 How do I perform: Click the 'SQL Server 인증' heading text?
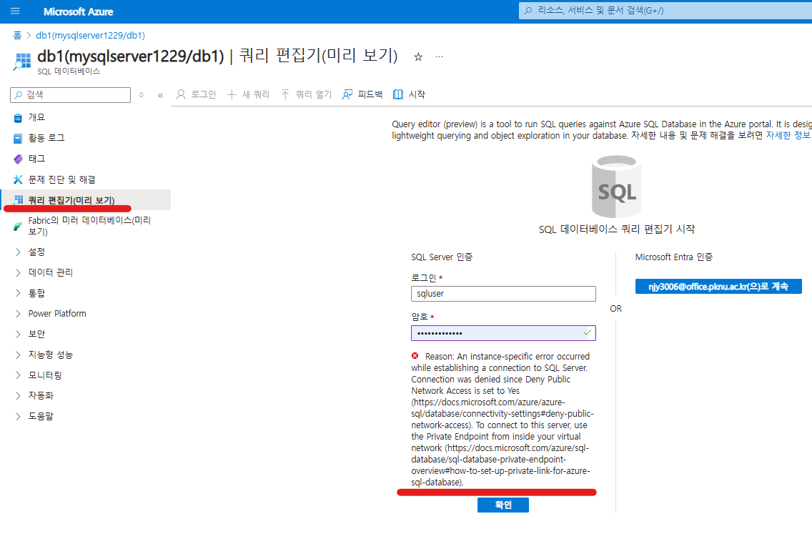[x=442, y=257]
